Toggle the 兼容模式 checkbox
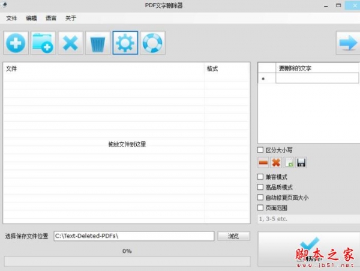The height and width of the screenshot is (271, 360). (260, 177)
